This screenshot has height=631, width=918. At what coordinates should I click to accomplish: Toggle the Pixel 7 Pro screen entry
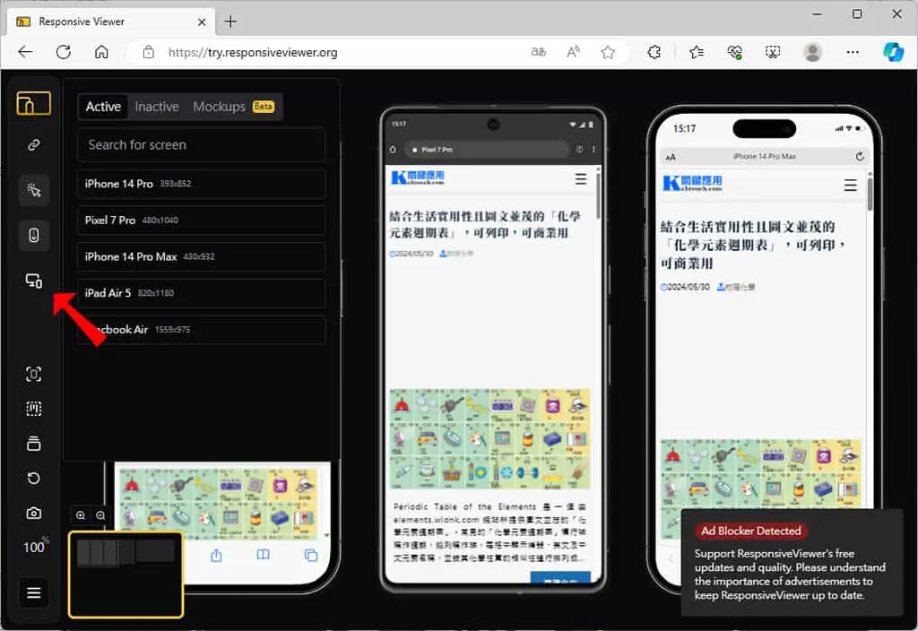point(201,220)
